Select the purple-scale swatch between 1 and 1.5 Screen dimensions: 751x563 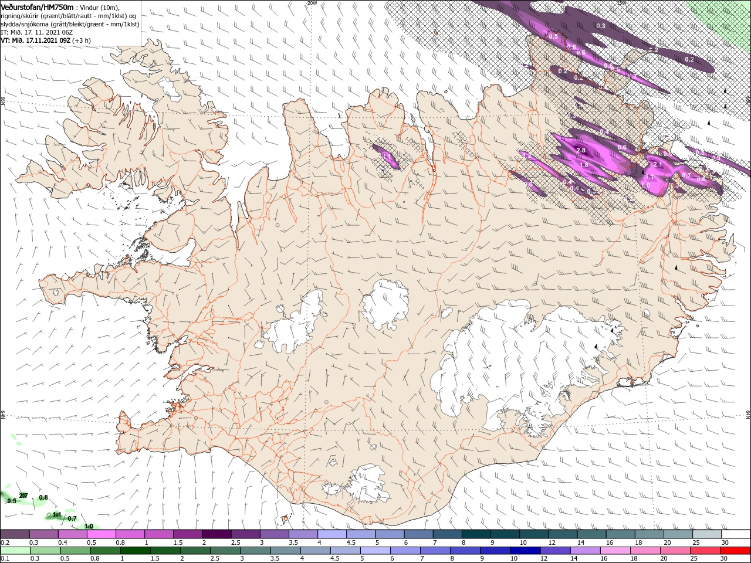click(159, 534)
